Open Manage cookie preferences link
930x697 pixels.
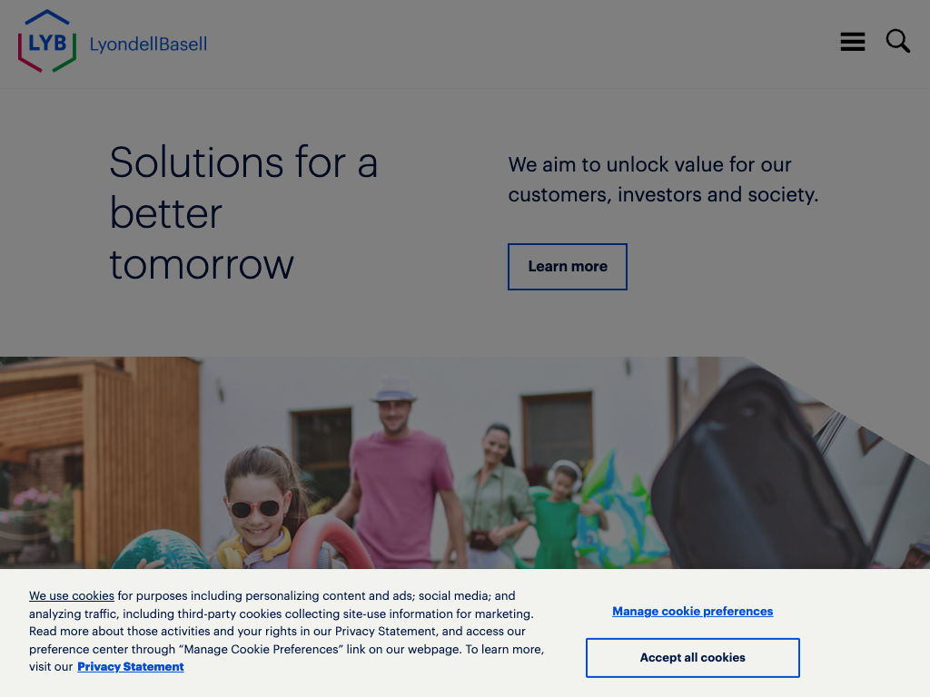[x=693, y=611]
